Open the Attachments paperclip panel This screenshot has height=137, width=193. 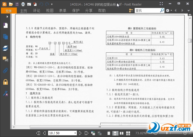(x=6, y=71)
